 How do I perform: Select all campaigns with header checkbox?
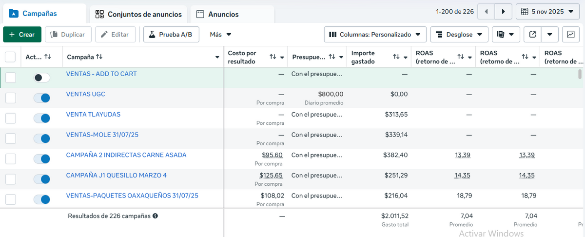coord(10,57)
